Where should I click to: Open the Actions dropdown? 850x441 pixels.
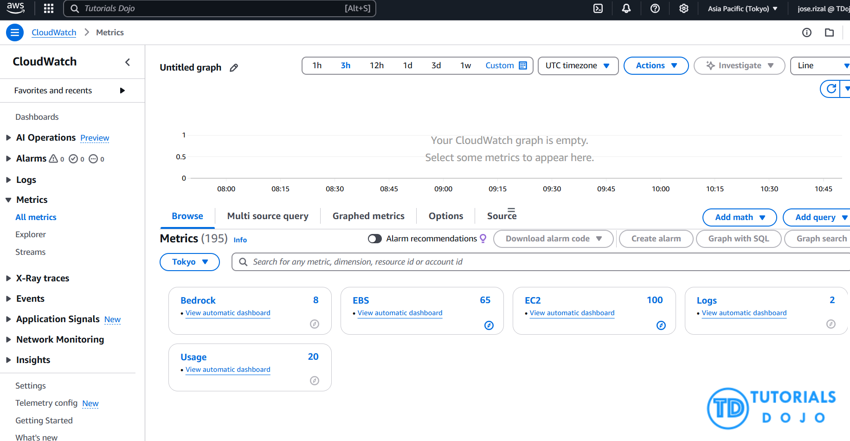(x=656, y=65)
